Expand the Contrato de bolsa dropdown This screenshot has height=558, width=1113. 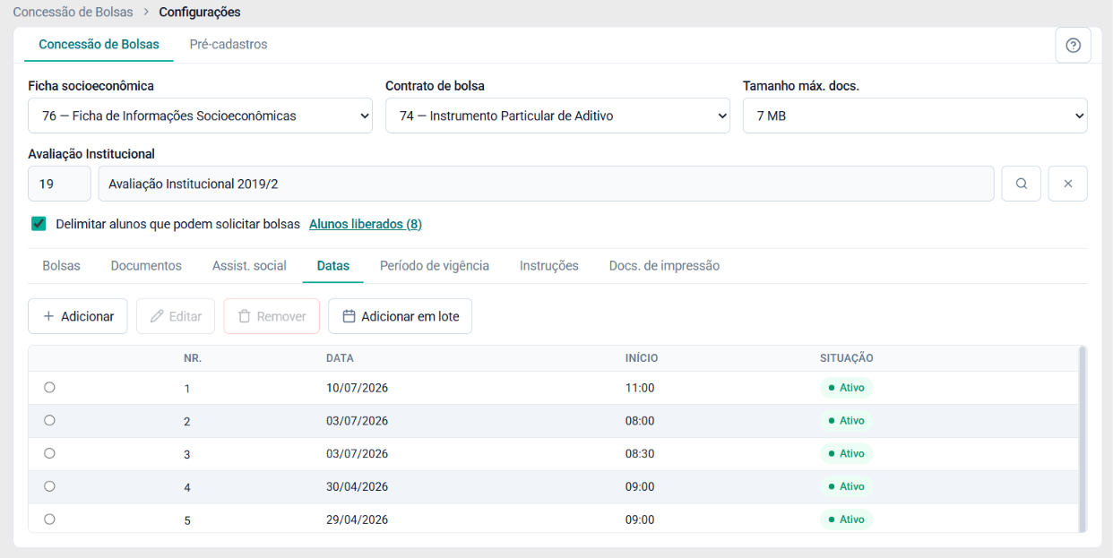pos(557,116)
